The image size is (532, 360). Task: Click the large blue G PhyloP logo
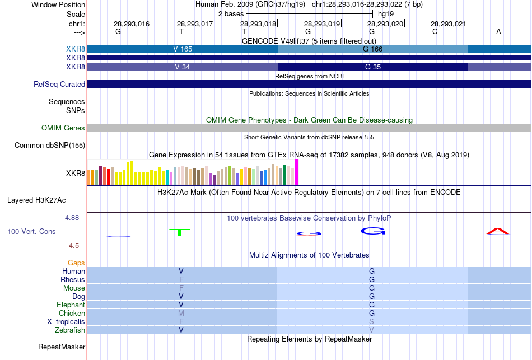372,231
